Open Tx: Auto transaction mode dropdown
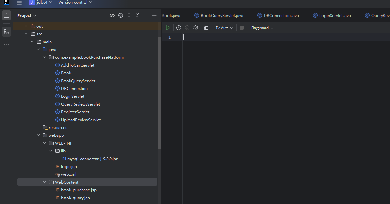 tap(225, 28)
